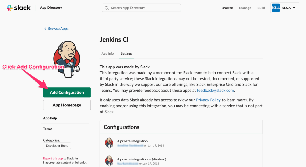The height and width of the screenshot is (167, 306).
Task: Click the KLA workspace avatar icon
Action: click(276, 8)
